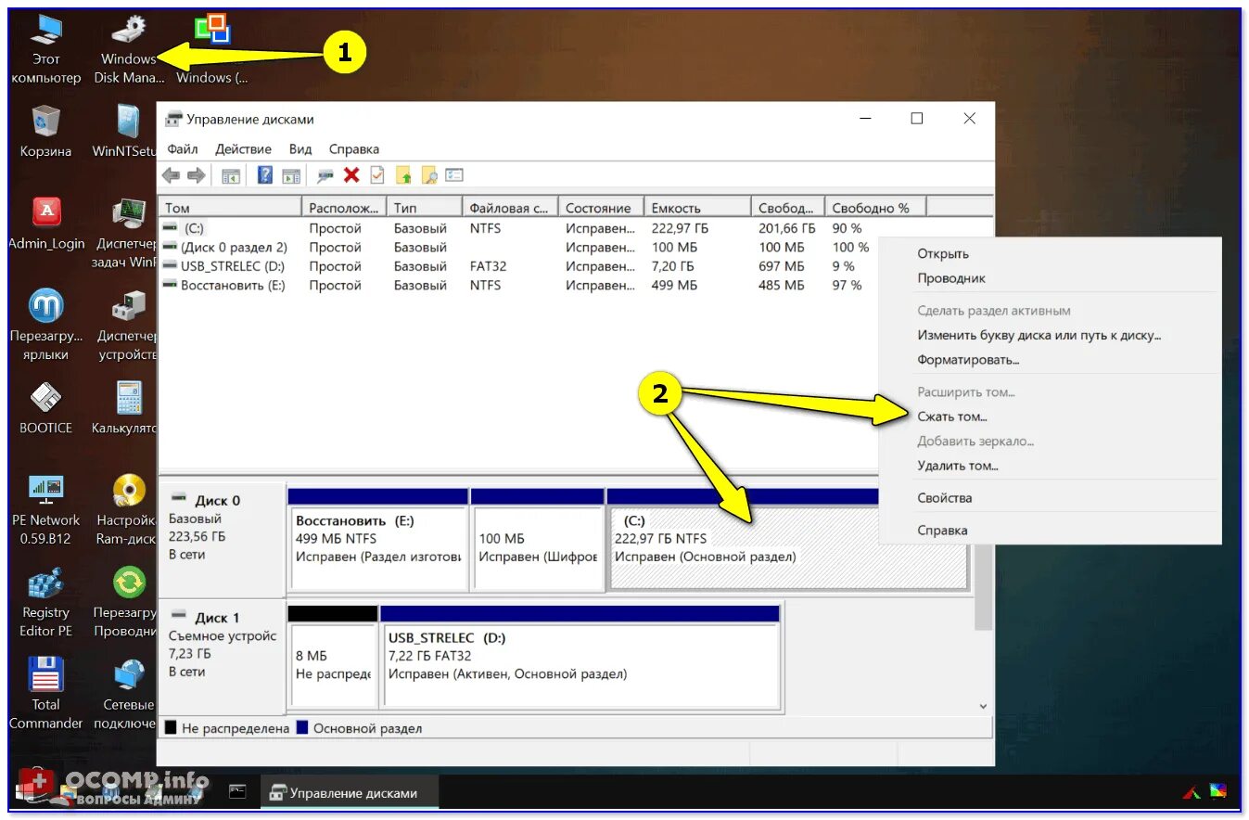Select the 8 МБ unallocated block
Image resolution: width=1249 pixels, height=820 pixels.
(333, 659)
